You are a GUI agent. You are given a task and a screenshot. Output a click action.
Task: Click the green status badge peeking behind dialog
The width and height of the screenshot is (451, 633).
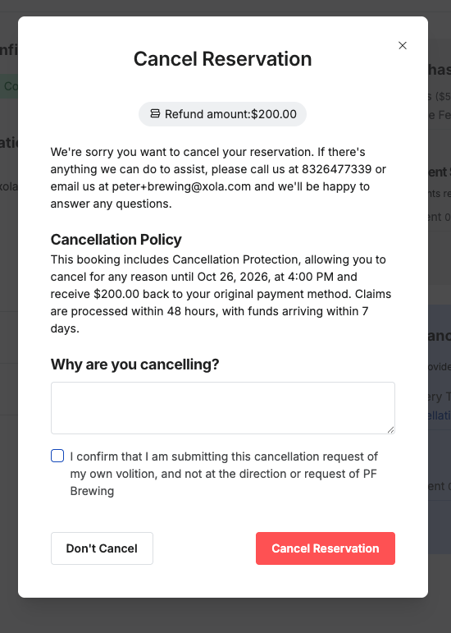tap(9, 86)
